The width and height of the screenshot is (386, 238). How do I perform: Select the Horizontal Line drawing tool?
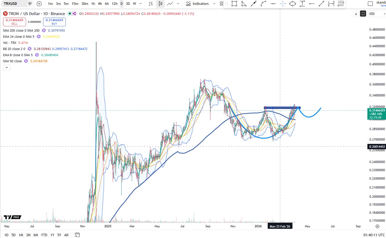273,4
